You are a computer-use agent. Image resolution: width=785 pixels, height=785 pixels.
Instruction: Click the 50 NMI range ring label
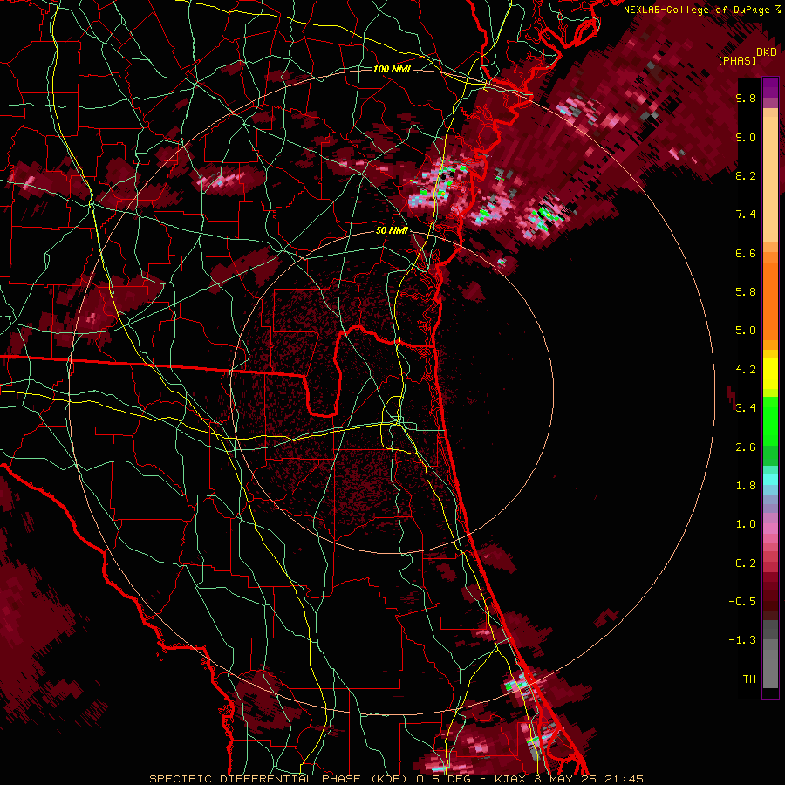(x=392, y=231)
